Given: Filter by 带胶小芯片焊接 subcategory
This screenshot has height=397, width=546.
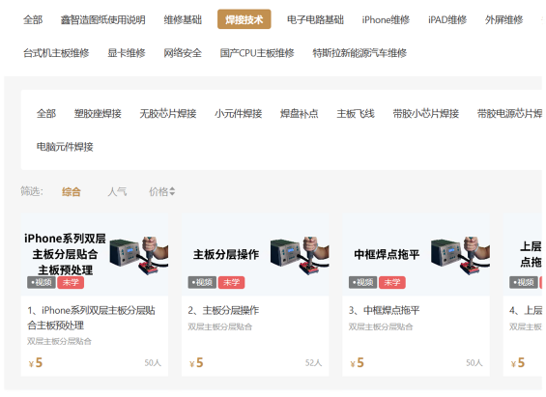Looking at the screenshot, I should point(426,113).
